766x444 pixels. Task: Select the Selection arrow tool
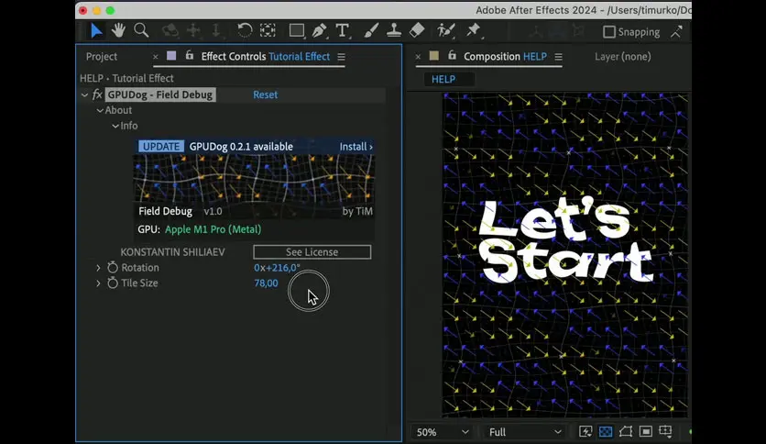pyautogui.click(x=96, y=31)
